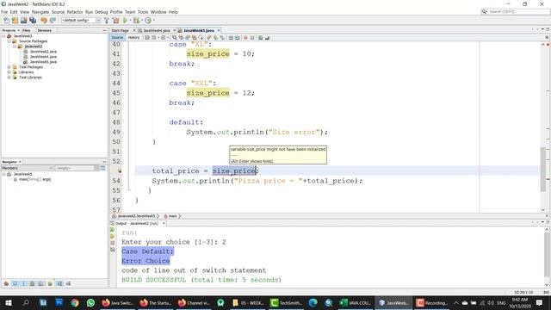Open WhatsApp from the taskbar
The height and width of the screenshot is (310, 551).
pos(90,302)
